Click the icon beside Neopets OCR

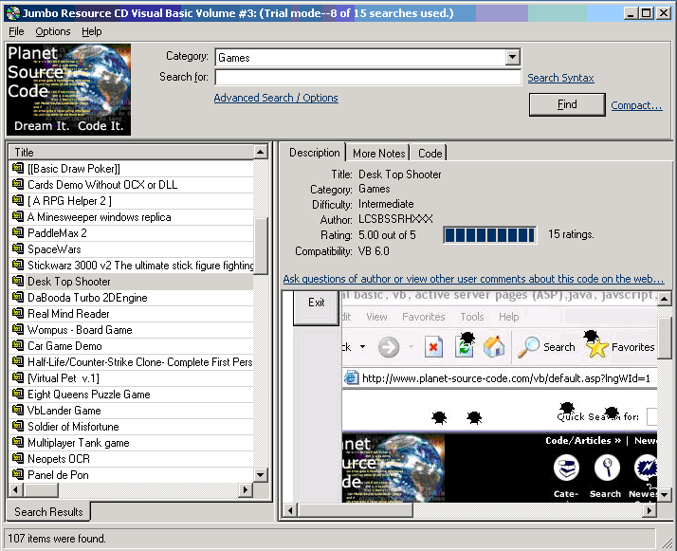tap(18, 458)
